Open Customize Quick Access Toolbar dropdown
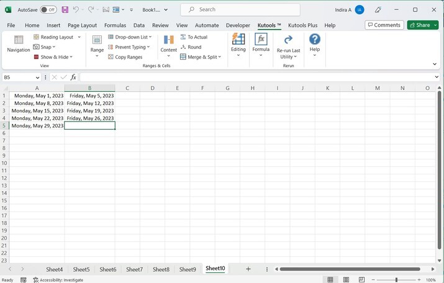 (x=132, y=10)
